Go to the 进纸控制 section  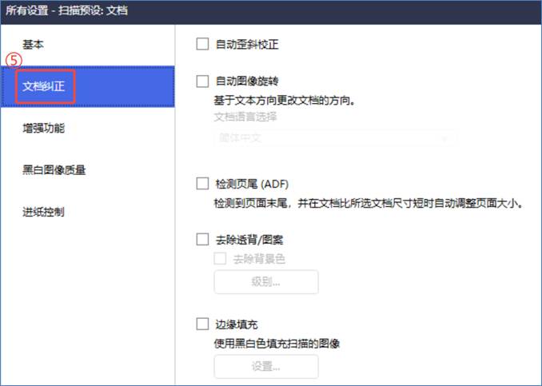pos(44,212)
